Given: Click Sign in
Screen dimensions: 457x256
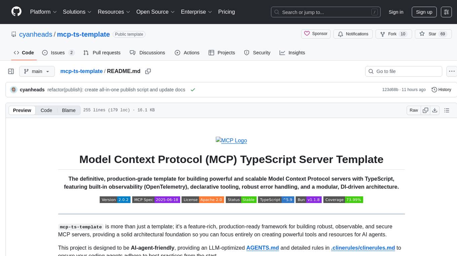Looking at the screenshot, I should point(396,12).
